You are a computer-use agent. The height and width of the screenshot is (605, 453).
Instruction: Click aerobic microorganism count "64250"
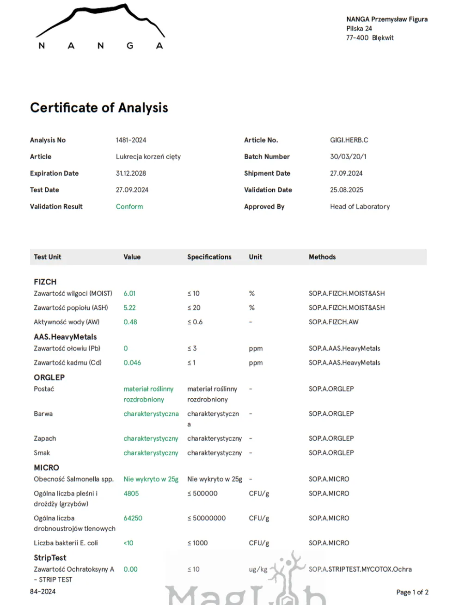point(133,519)
